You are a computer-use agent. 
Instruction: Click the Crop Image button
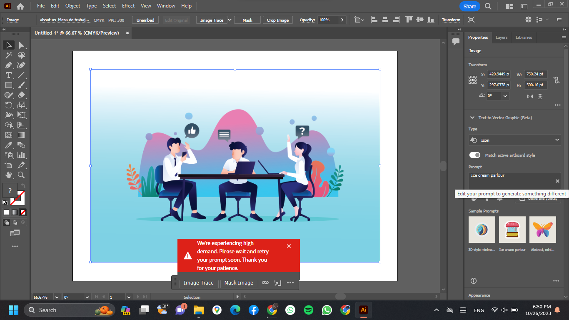(x=277, y=20)
